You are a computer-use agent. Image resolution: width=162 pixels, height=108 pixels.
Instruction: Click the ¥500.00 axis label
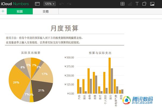(69, 57)
